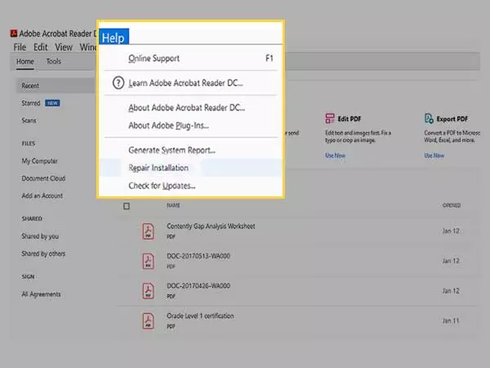Choose Generate System Report

tap(190, 150)
